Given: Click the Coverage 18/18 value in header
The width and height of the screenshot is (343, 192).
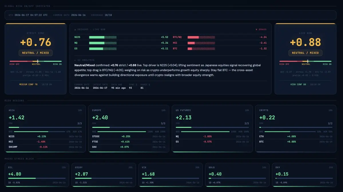Looking at the screenshot, I should coord(108,15).
